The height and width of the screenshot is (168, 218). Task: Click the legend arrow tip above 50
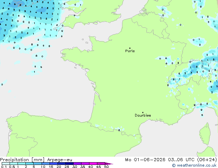pyautogui.click(x=109, y=164)
